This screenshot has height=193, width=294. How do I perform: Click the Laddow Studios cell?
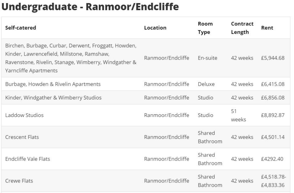[x=25, y=115]
